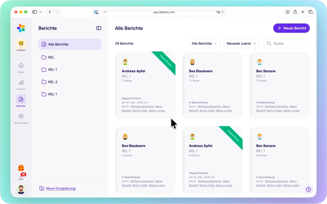Select Alle Berichte in the sidebar
The height and width of the screenshot is (204, 327).
pyautogui.click(x=70, y=44)
